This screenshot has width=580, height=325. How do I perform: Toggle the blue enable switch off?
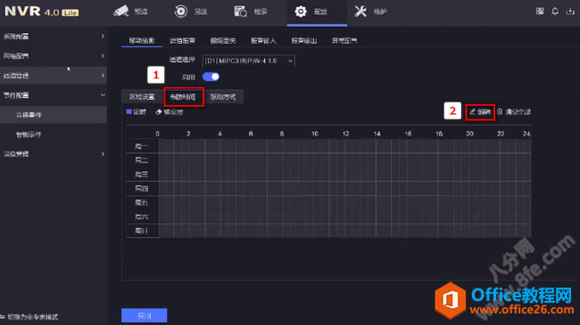pos(211,77)
